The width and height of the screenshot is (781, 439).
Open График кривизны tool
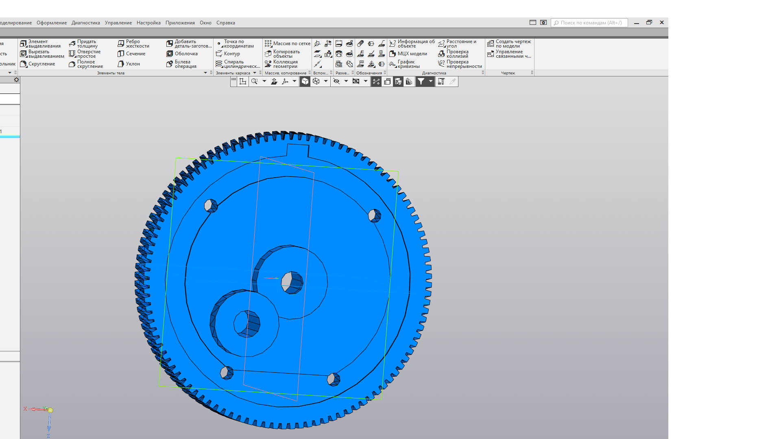pos(405,64)
